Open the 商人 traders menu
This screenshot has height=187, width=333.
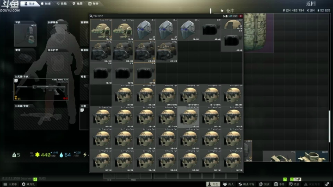point(228,184)
